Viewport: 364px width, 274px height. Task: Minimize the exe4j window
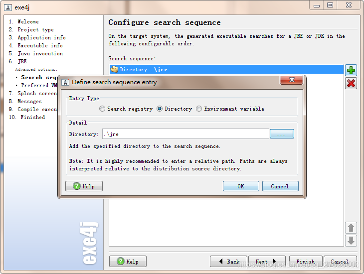coord(317,5)
